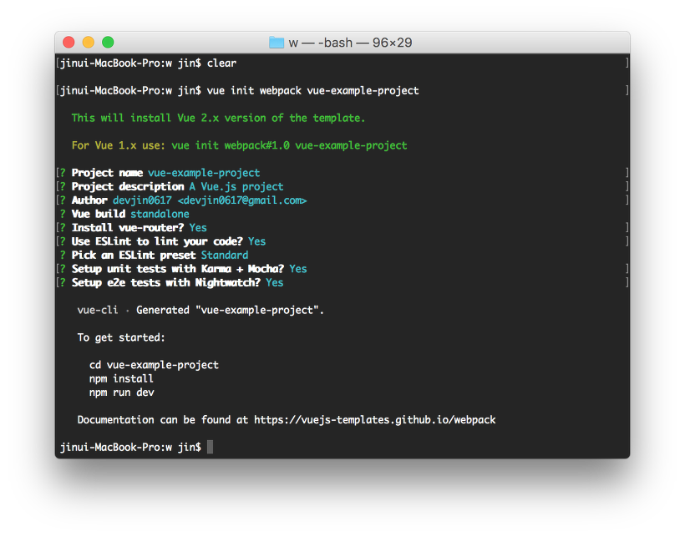Click the "standalone" Vue build value
The height and width of the screenshot is (537, 685).
(x=160, y=214)
